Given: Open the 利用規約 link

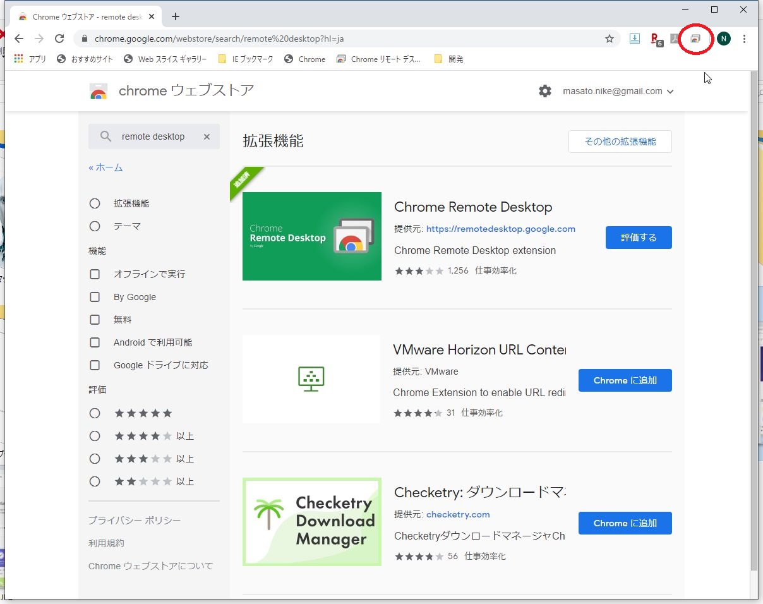Looking at the screenshot, I should click(x=106, y=543).
